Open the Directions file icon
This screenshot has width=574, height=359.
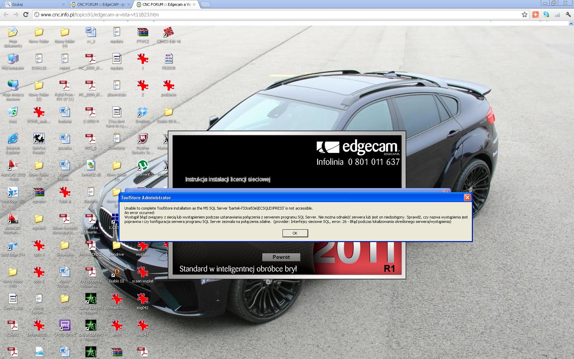pos(117,142)
